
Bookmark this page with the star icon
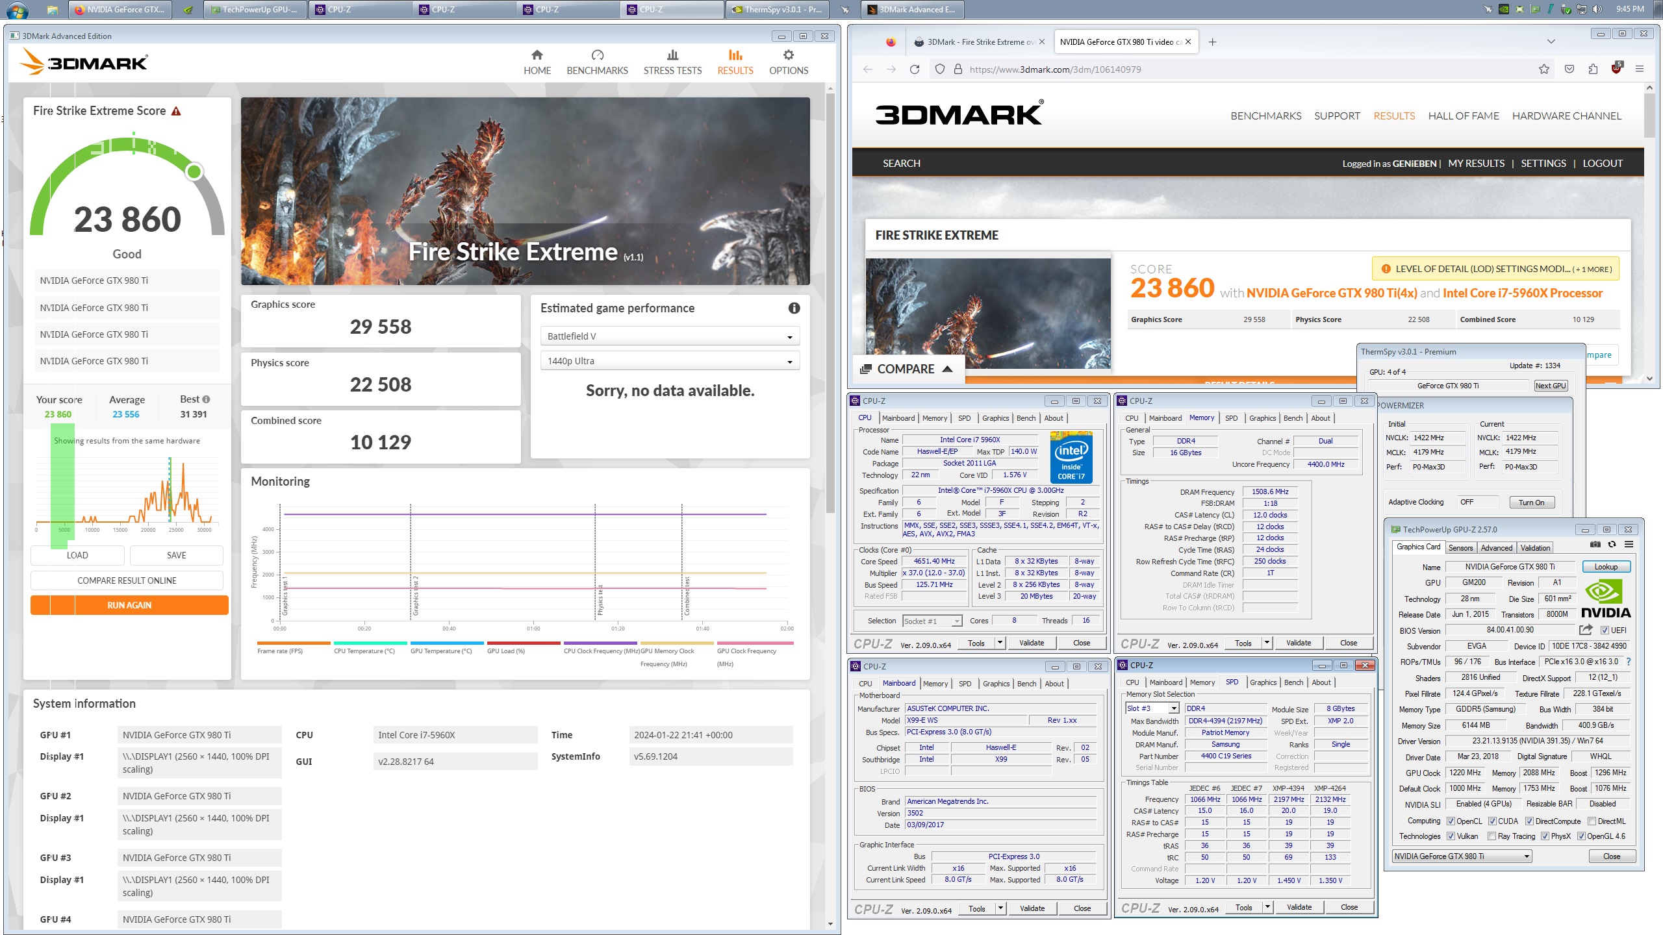point(1544,69)
